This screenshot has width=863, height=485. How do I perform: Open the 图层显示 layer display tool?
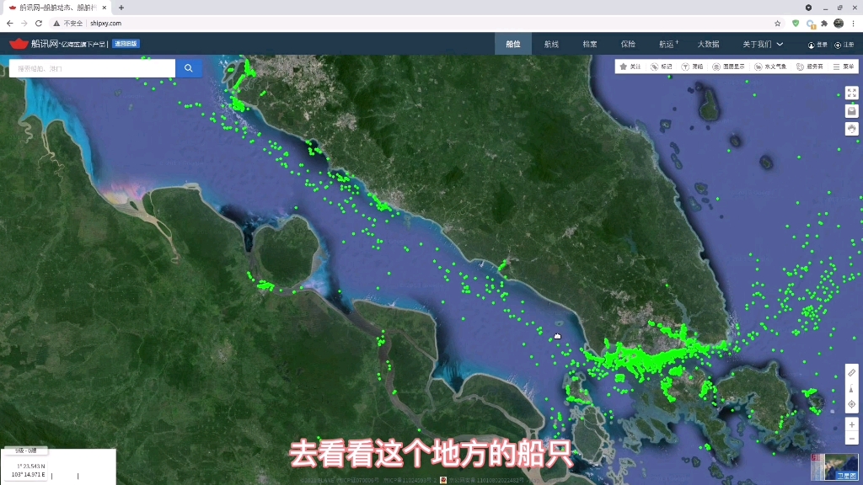click(729, 67)
